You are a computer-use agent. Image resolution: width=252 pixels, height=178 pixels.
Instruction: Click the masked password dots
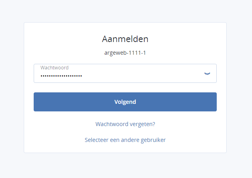pyautogui.click(x=61, y=76)
